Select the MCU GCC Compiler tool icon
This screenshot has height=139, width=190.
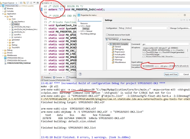tap(111, 44)
